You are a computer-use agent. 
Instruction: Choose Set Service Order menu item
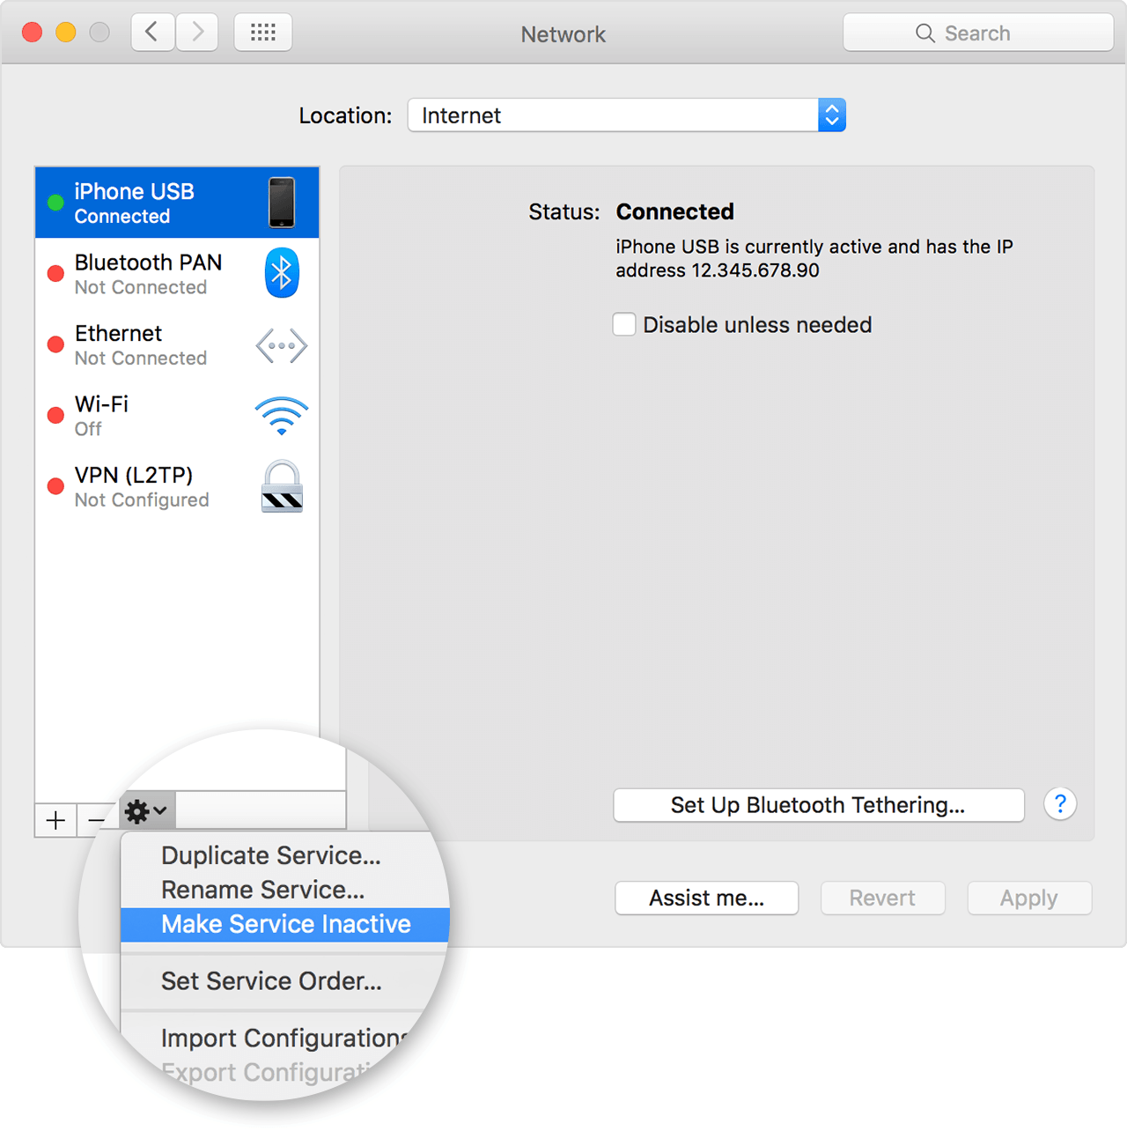coord(271,981)
